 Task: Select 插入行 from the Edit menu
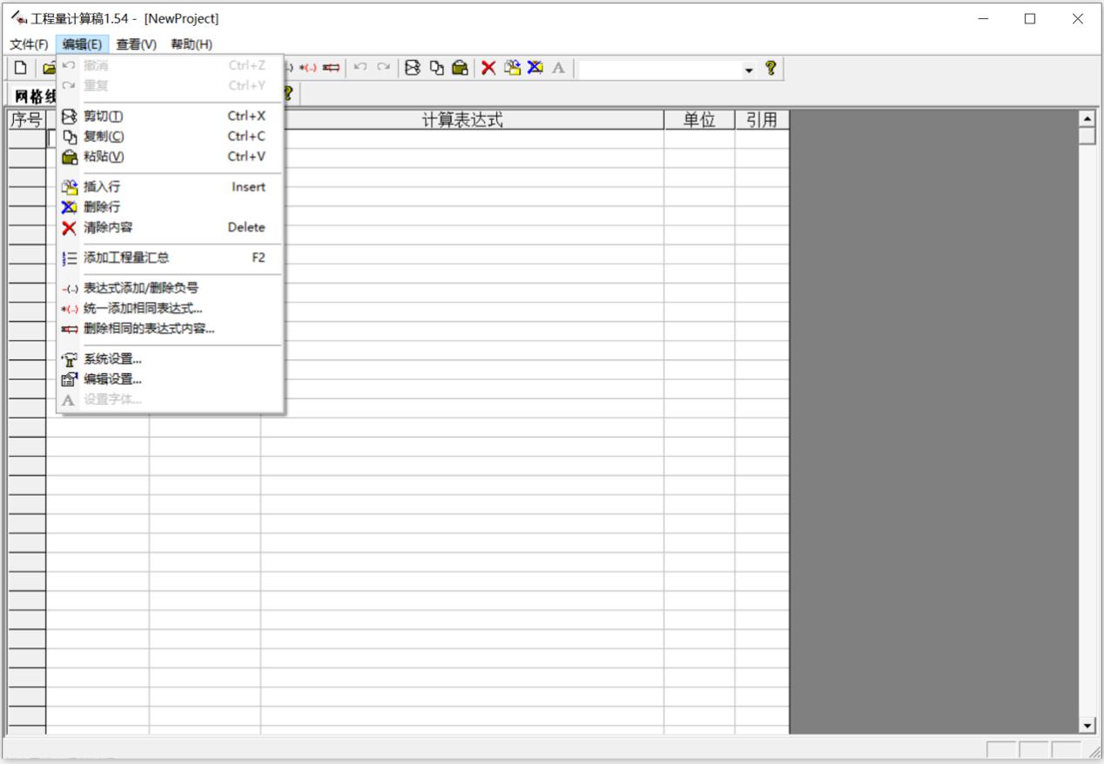102,187
